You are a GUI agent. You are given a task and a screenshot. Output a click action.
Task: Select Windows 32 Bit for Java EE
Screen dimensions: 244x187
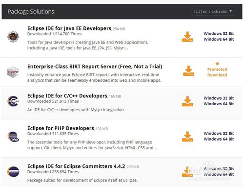[219, 33]
